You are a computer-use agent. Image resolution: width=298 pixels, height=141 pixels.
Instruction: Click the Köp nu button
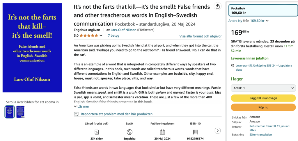click(263, 107)
